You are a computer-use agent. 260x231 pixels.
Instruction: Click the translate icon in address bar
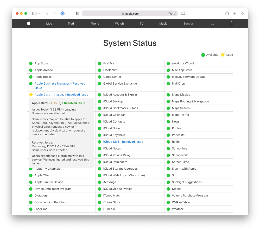coord(170,14)
